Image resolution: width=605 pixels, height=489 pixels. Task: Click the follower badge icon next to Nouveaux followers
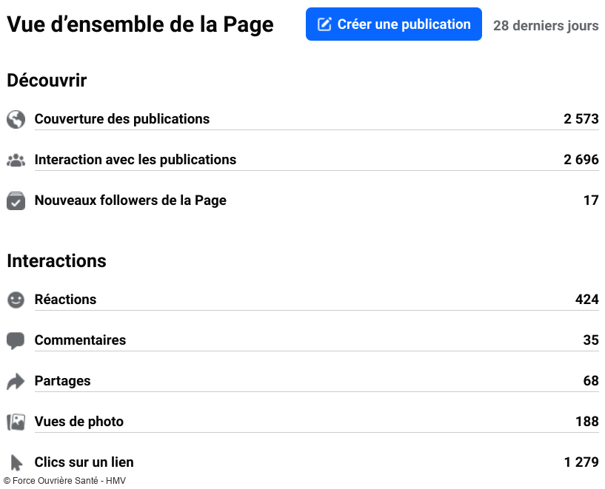[x=16, y=200]
